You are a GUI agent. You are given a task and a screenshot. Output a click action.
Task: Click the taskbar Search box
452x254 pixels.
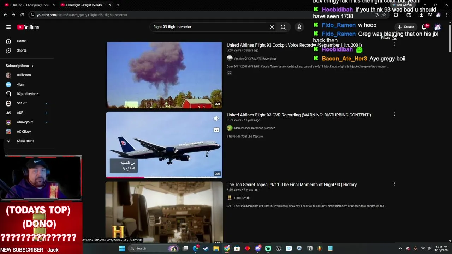point(154,248)
